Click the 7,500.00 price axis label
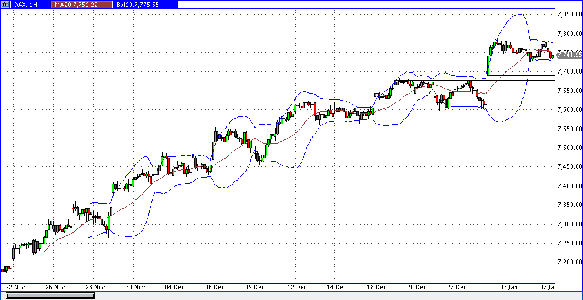The height and width of the screenshot is (300, 583). 569,148
